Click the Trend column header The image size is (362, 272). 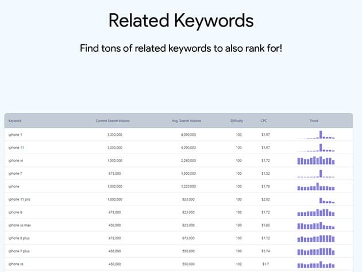coord(314,121)
